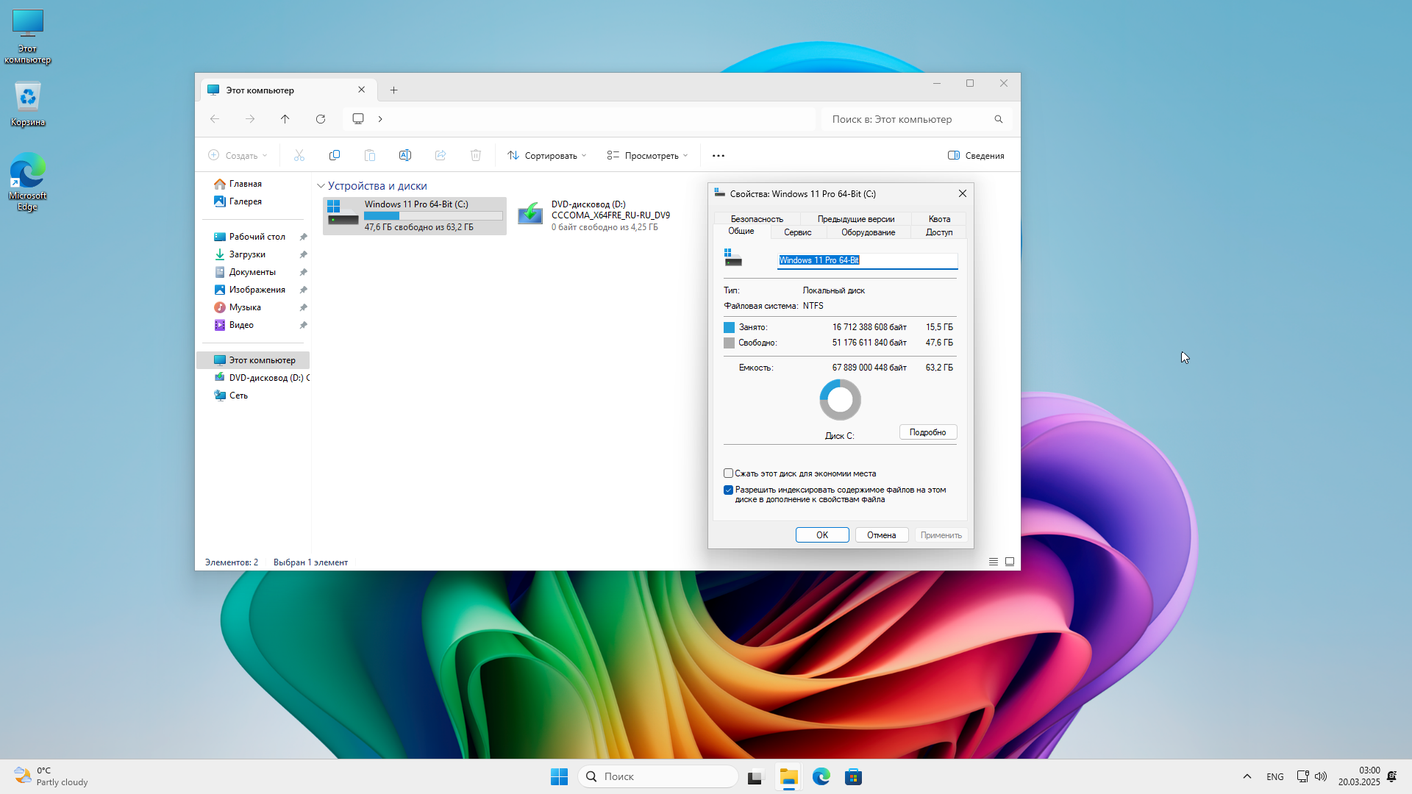The height and width of the screenshot is (794, 1412).
Task: Switch to large icons view in status bar
Action: [1010, 562]
